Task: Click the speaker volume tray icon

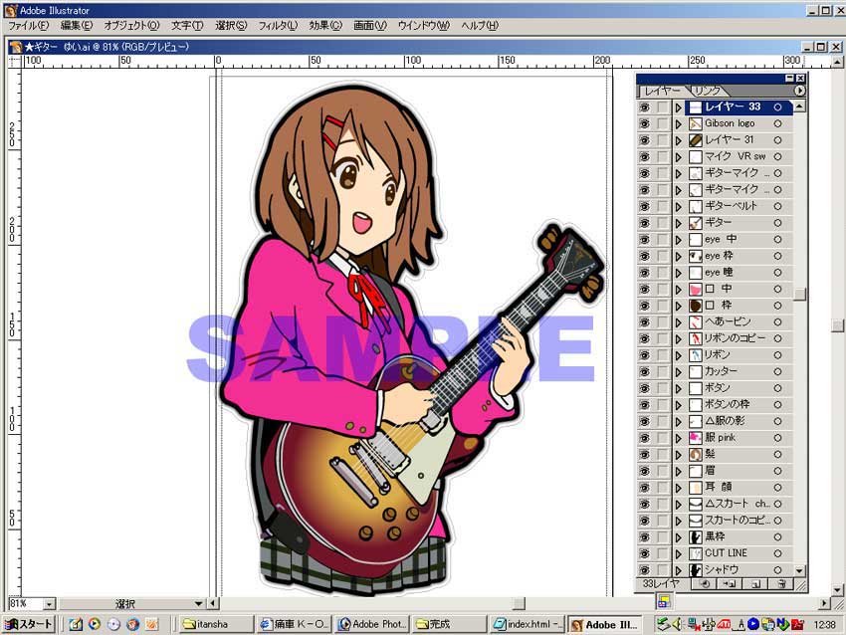Action: [678, 624]
